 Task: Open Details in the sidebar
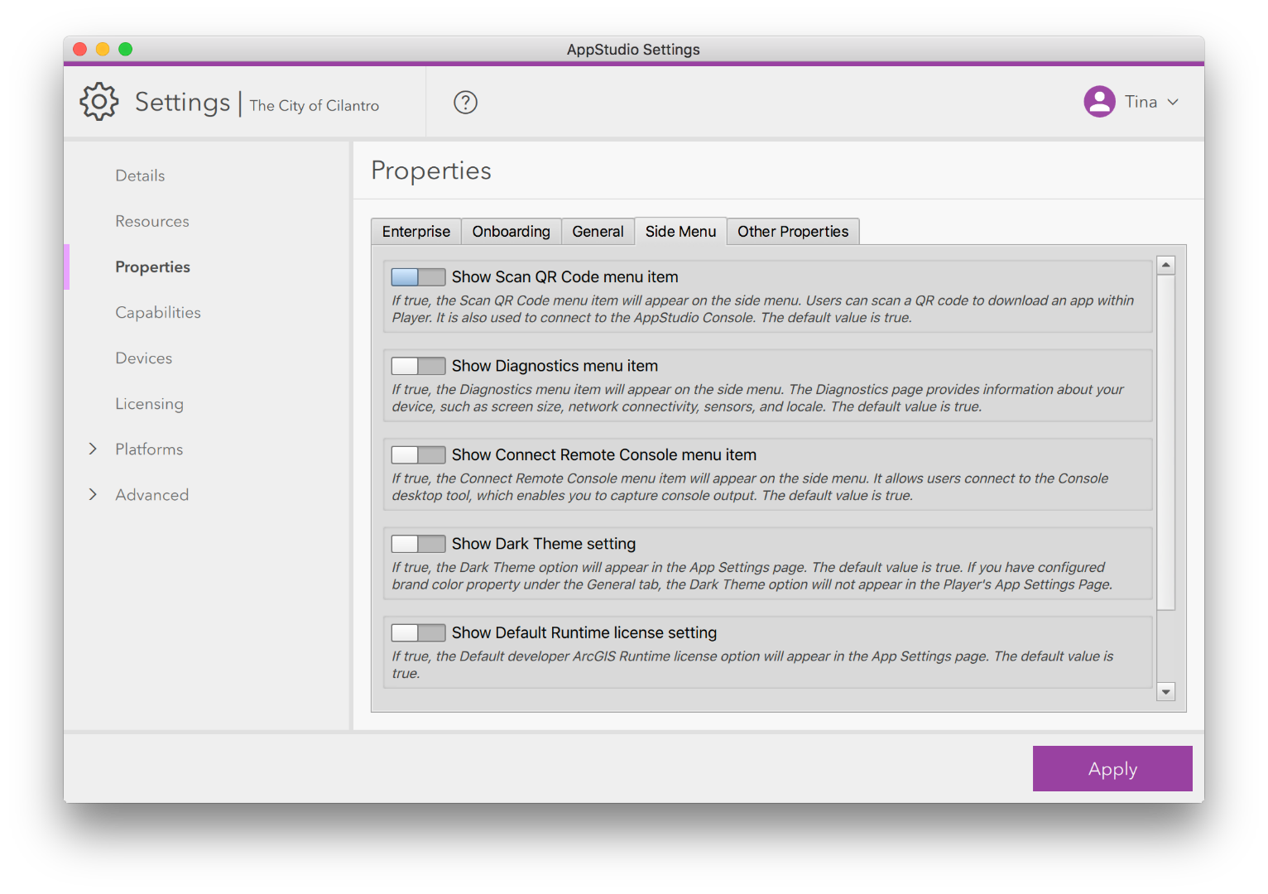pos(140,175)
